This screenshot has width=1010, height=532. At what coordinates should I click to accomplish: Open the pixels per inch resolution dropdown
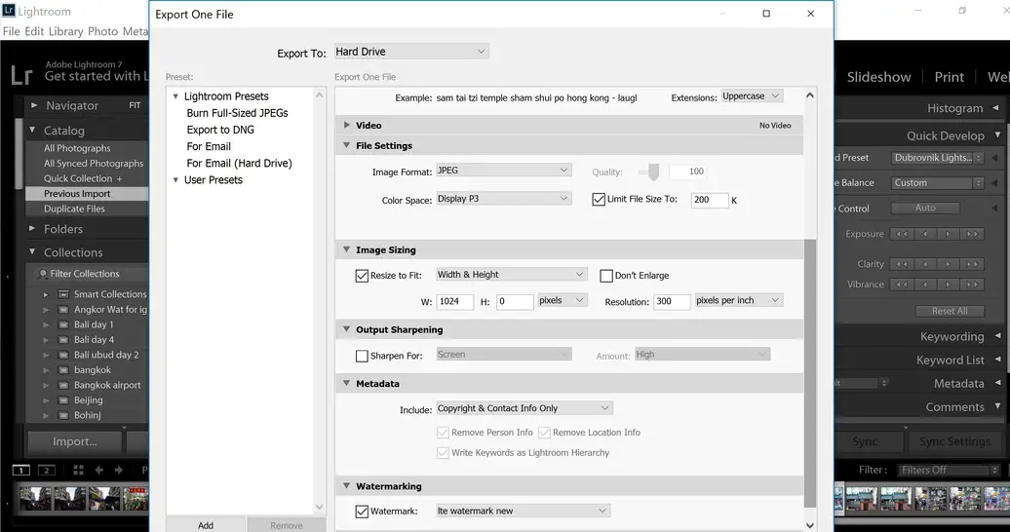click(x=739, y=300)
